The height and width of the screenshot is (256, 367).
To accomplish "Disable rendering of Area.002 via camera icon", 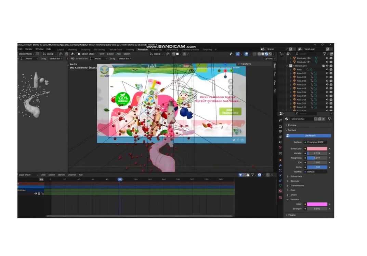I will (x=331, y=77).
